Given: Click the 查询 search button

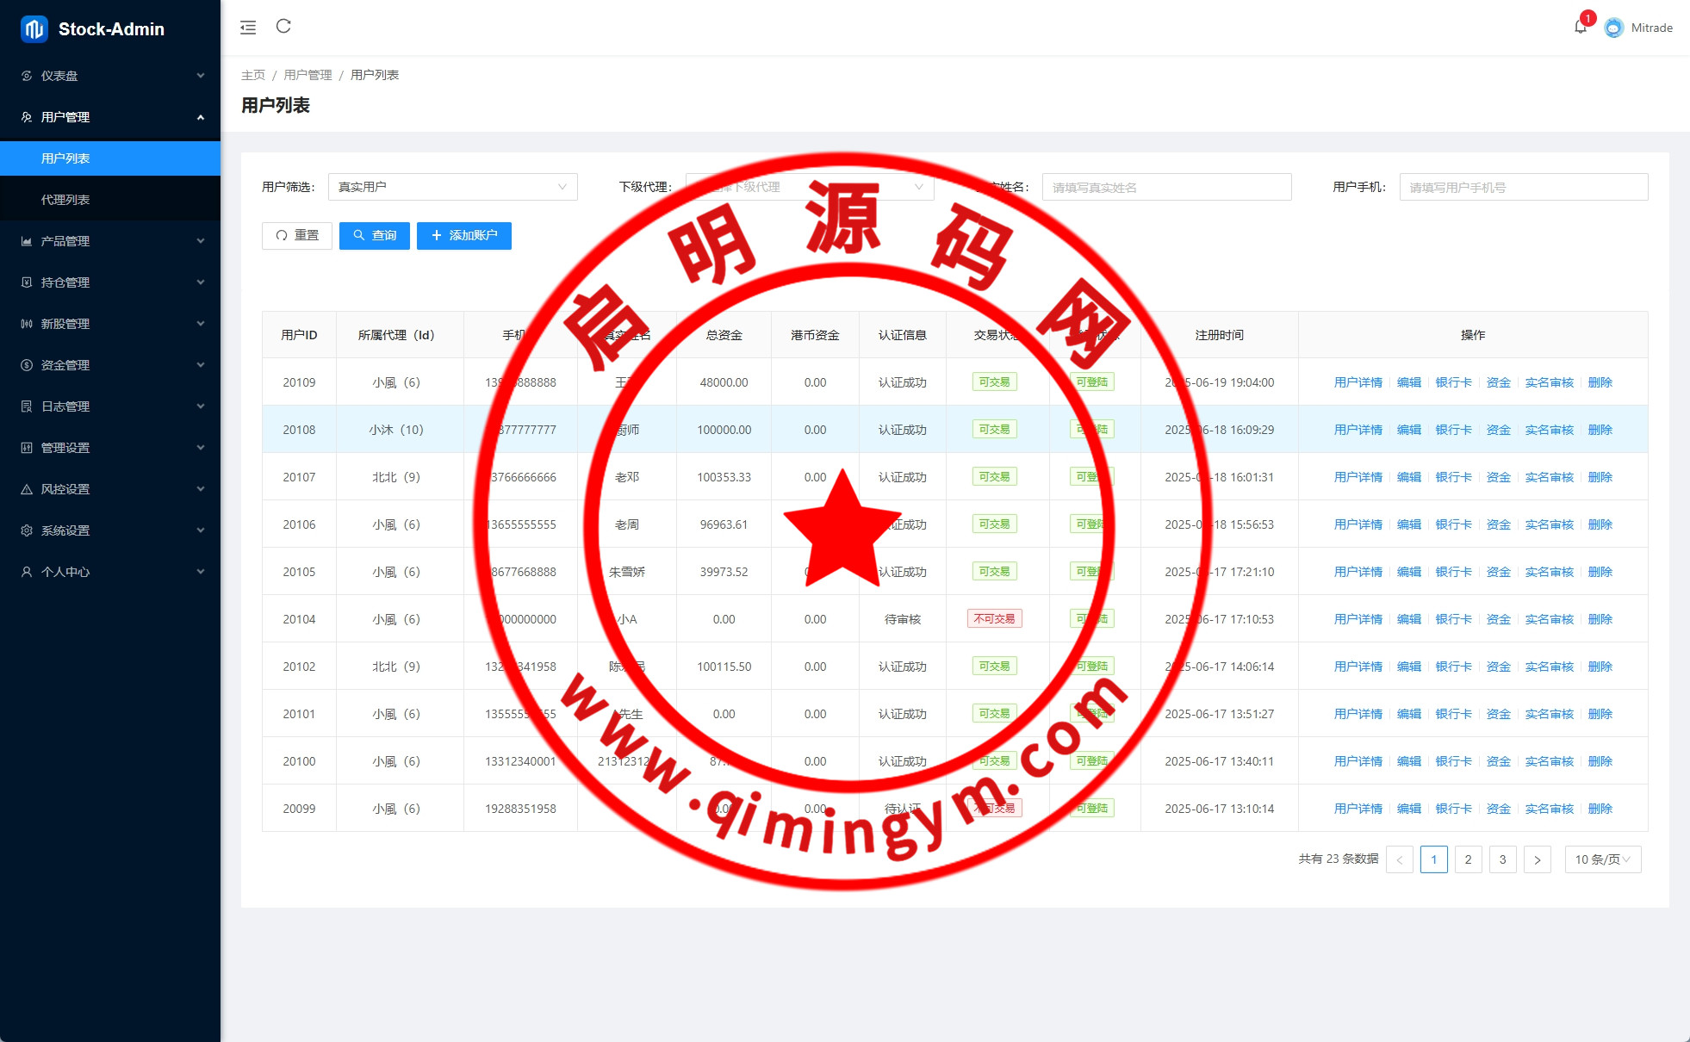Looking at the screenshot, I should (x=374, y=235).
